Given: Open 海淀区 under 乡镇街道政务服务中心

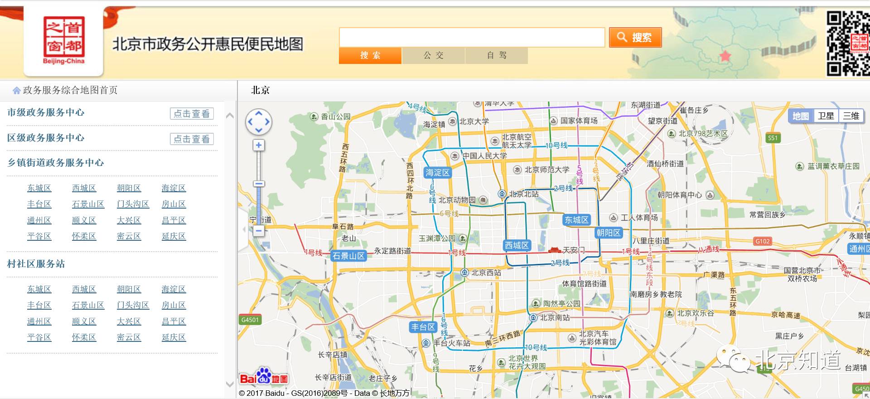Looking at the screenshot, I should pos(174,188).
